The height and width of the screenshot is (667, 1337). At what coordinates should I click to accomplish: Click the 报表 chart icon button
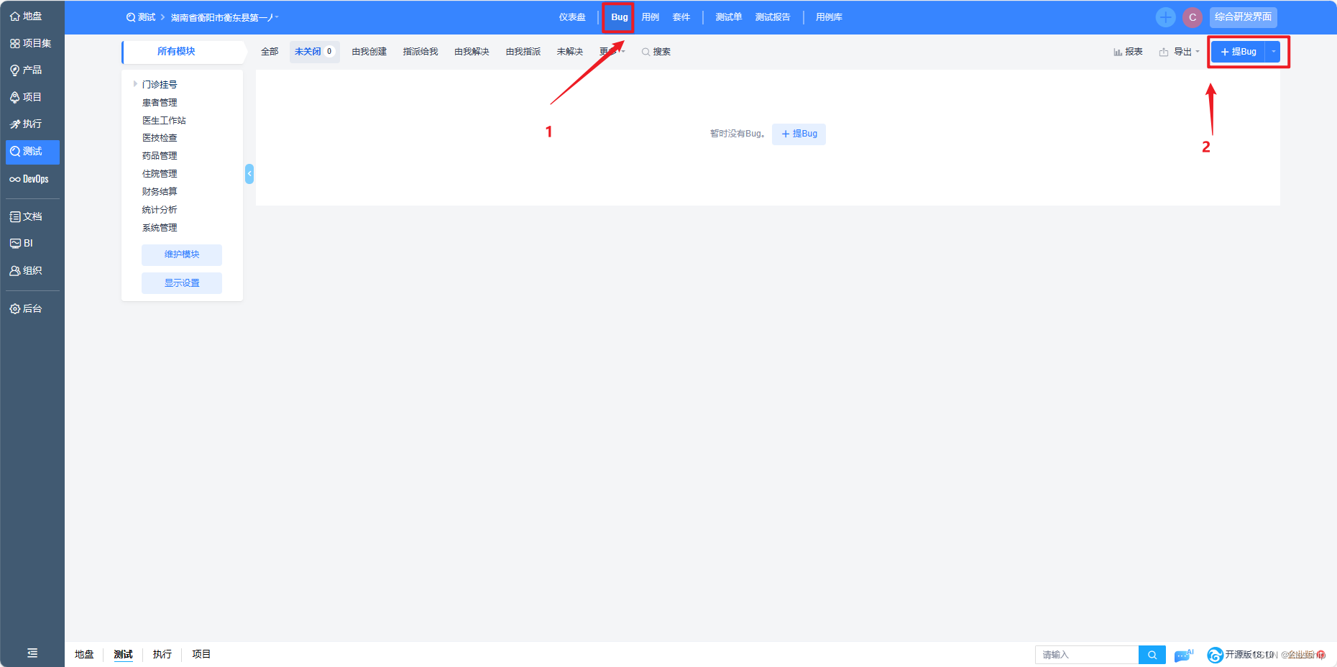(x=1128, y=52)
